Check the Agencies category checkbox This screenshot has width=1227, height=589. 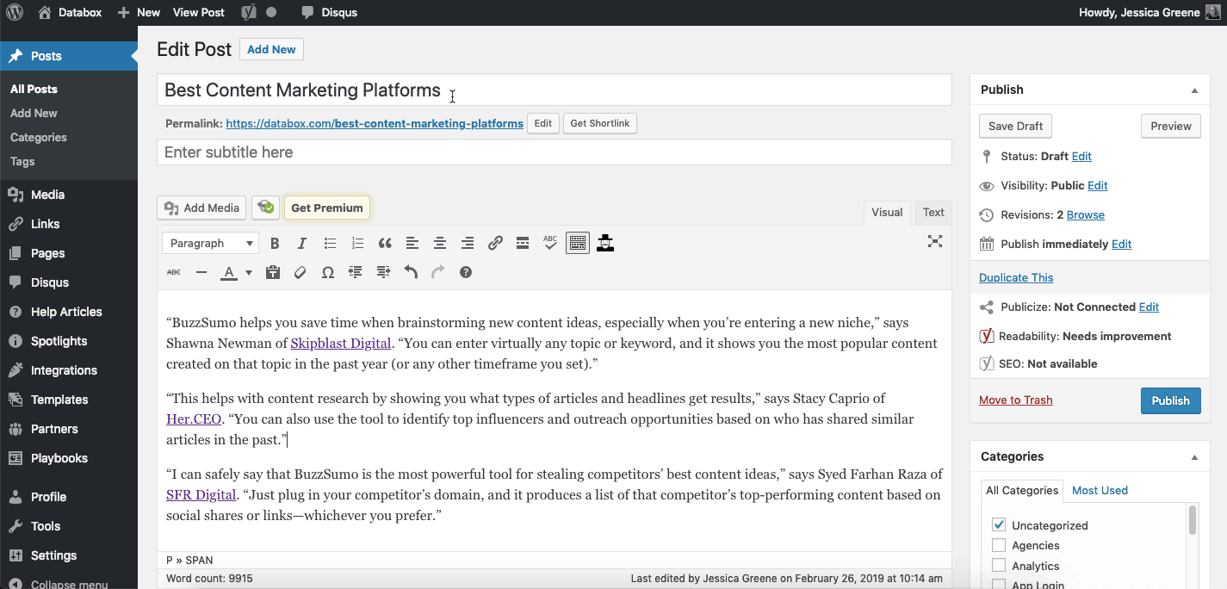pos(999,545)
